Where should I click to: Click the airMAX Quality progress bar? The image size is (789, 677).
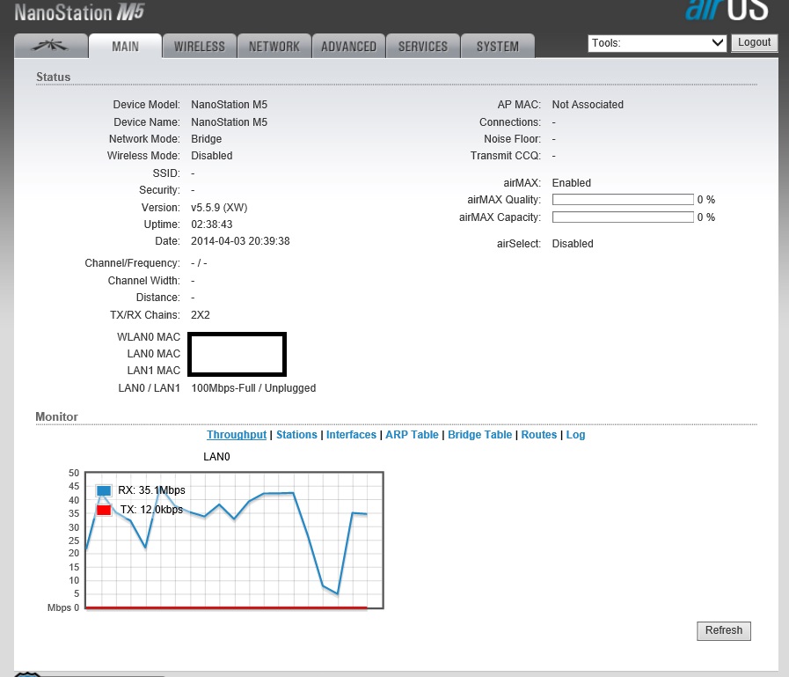pos(623,200)
